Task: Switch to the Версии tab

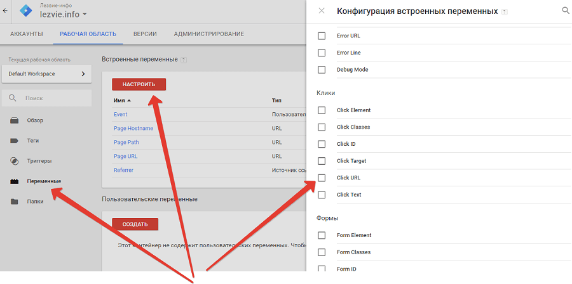Action: [145, 34]
